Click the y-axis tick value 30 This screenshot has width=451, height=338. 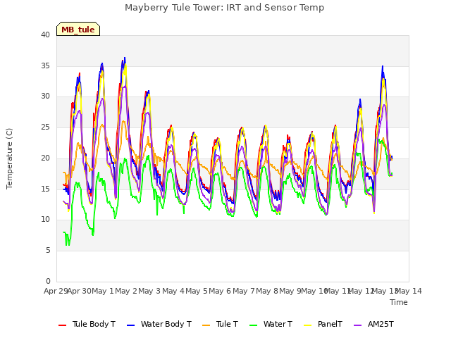click(45, 96)
